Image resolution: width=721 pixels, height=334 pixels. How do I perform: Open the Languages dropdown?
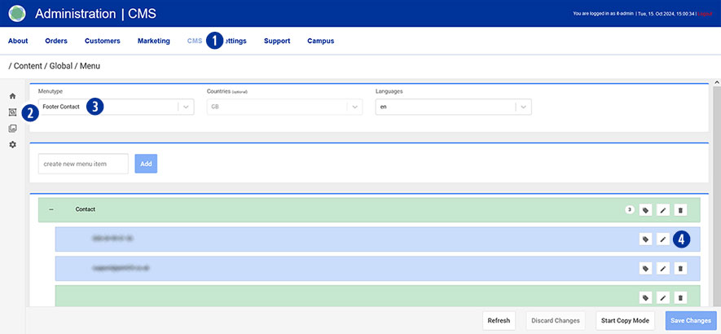(523, 107)
